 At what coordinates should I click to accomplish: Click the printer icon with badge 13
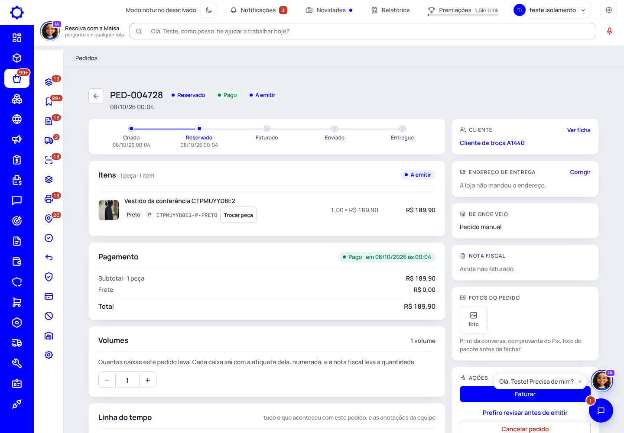(x=49, y=199)
